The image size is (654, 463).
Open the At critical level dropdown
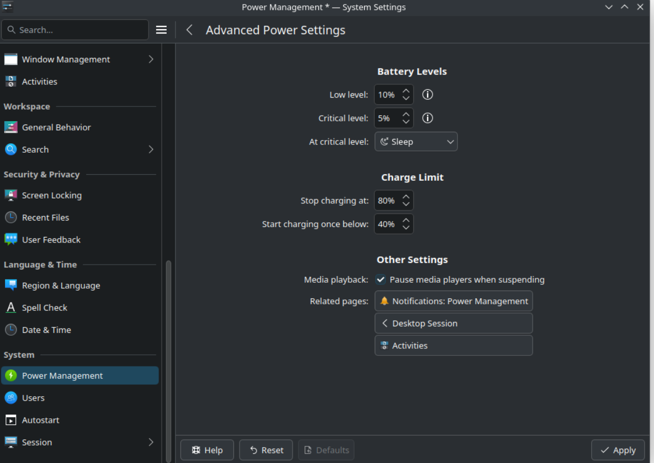[x=416, y=142]
